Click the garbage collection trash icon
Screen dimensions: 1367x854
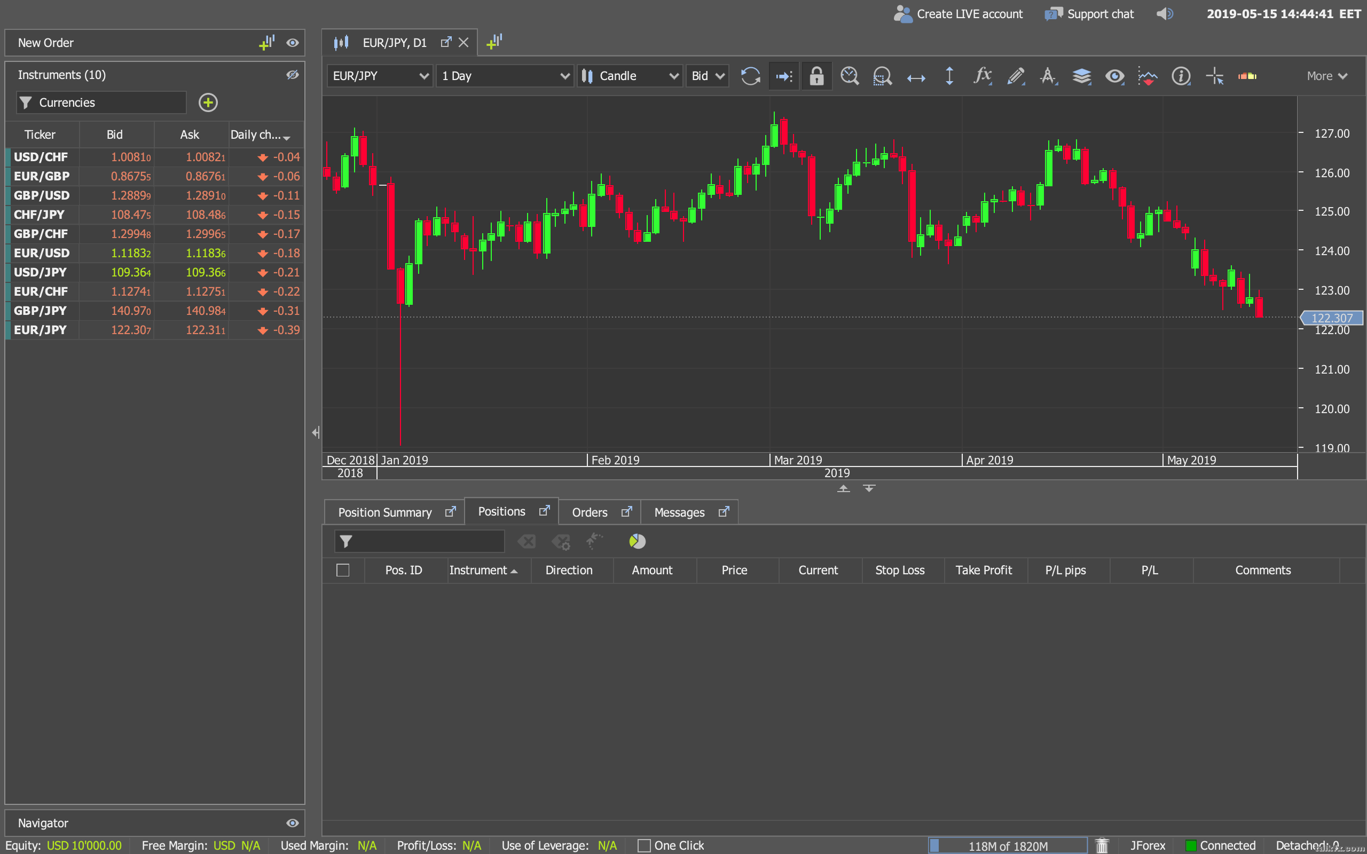point(1102,845)
